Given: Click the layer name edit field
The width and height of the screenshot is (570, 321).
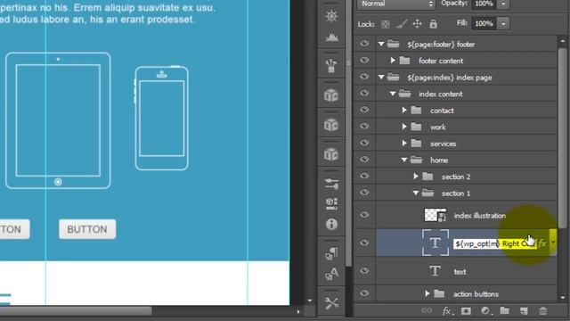Looking at the screenshot, I should tap(495, 243).
